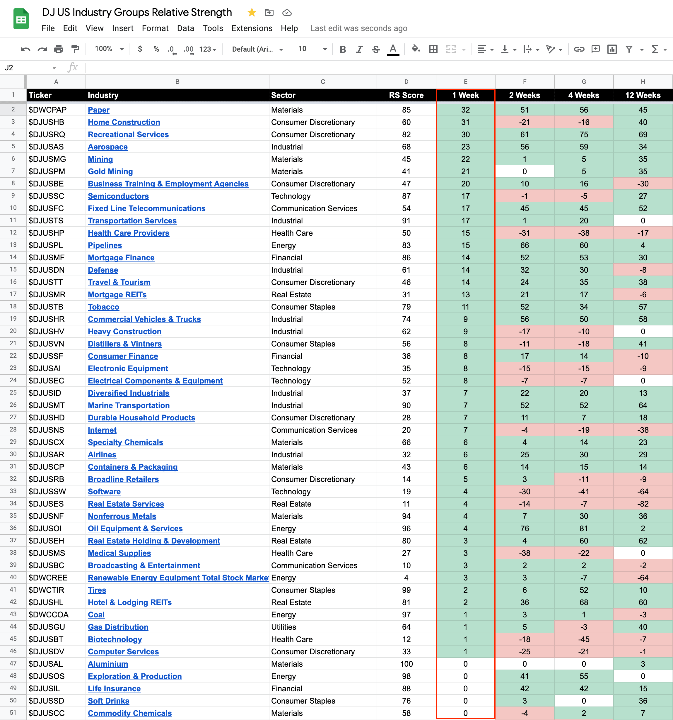Click the undo icon
This screenshot has height=720, width=673.
25,49
